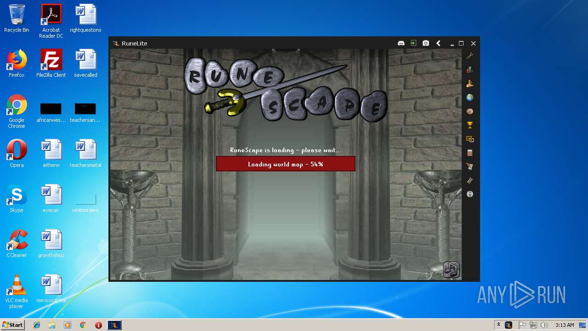
Task: Show hidden tray icons arrow
Action: (x=498, y=325)
